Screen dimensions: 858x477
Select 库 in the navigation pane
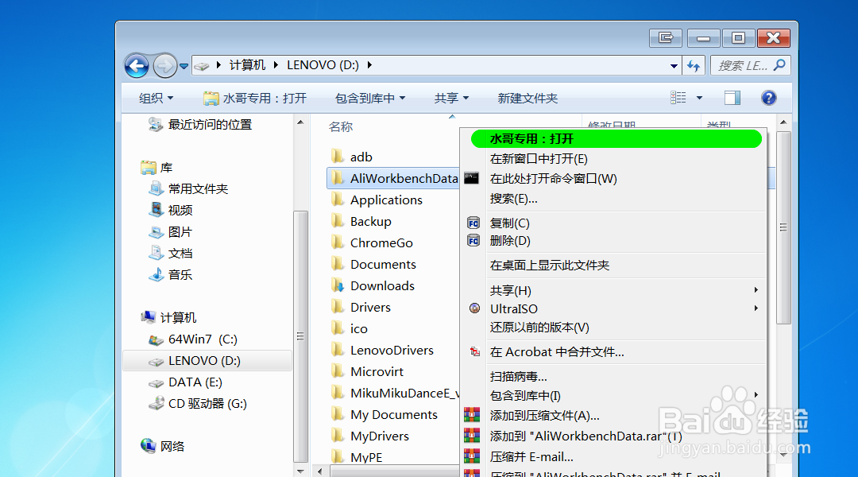[x=157, y=168]
